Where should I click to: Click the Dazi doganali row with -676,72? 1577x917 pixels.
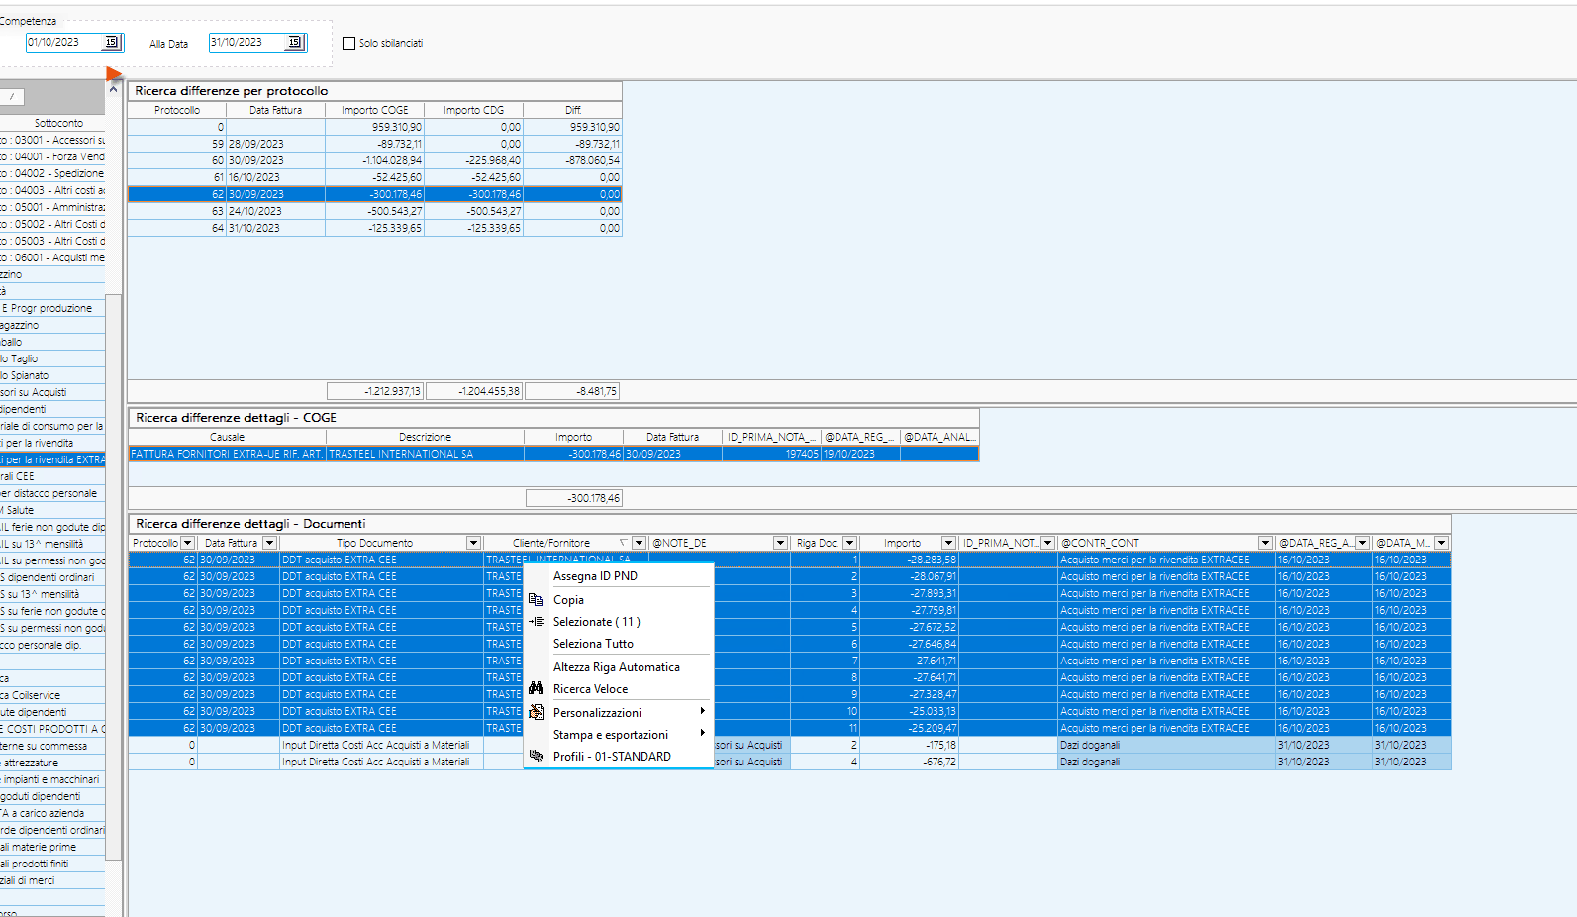(790, 762)
